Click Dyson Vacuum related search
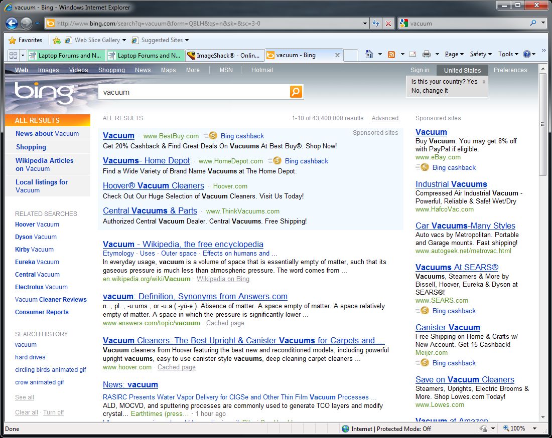This screenshot has width=552, height=438. (x=36, y=237)
